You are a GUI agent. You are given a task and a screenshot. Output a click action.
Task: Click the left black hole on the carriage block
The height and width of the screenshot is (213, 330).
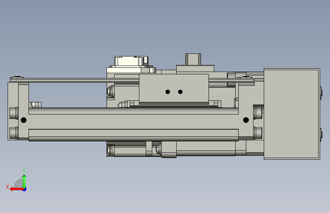(x=168, y=92)
